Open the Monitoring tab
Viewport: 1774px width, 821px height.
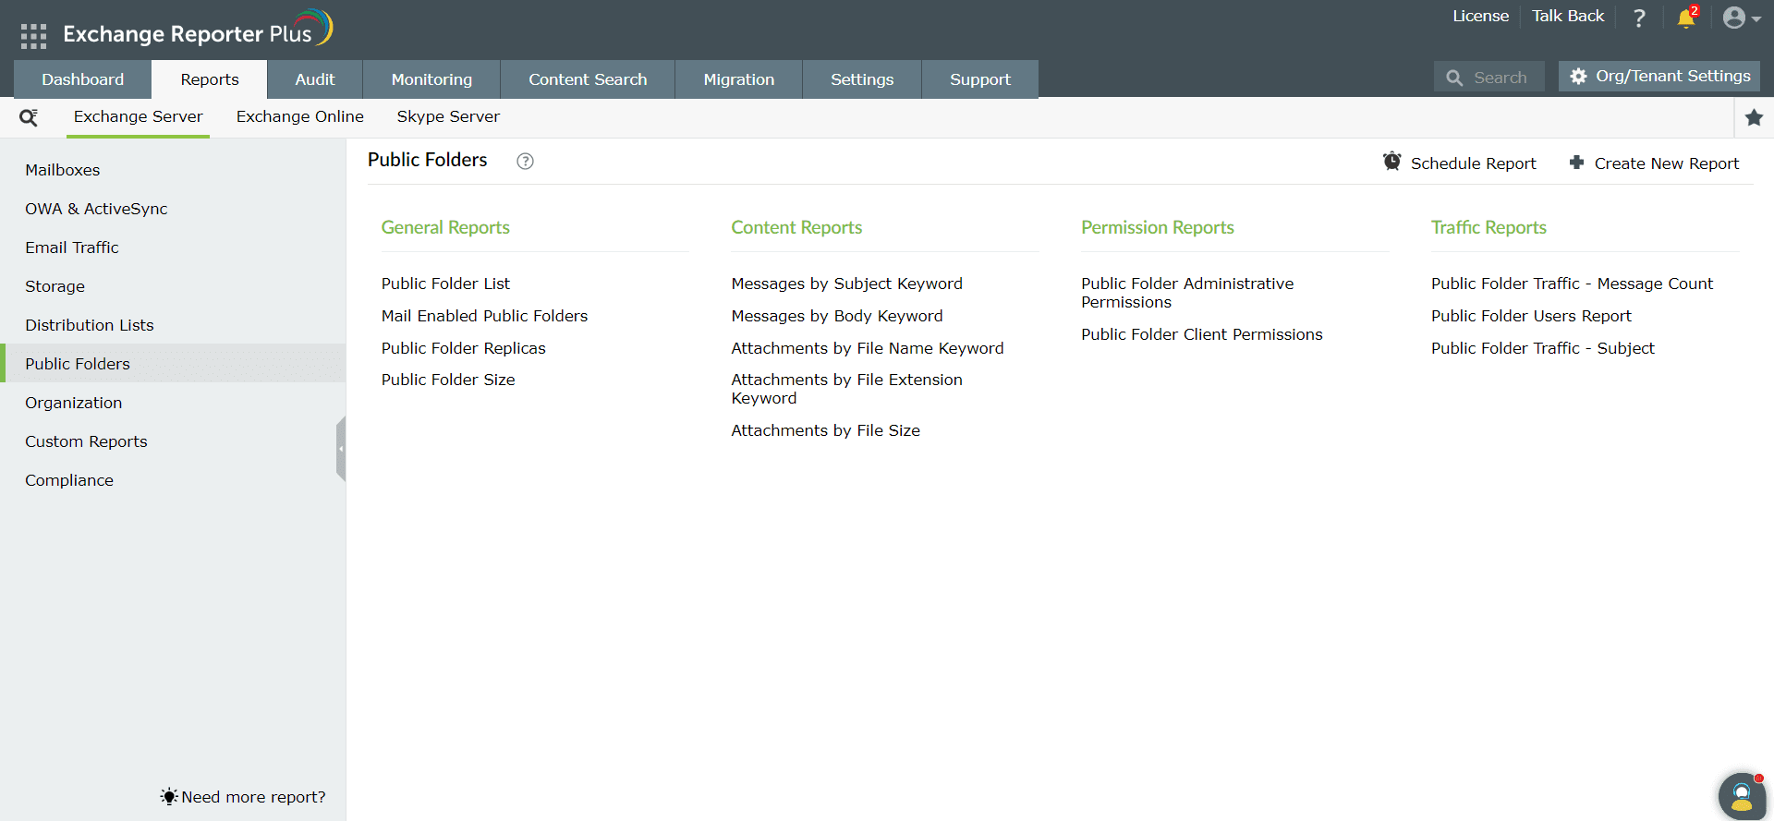[431, 79]
